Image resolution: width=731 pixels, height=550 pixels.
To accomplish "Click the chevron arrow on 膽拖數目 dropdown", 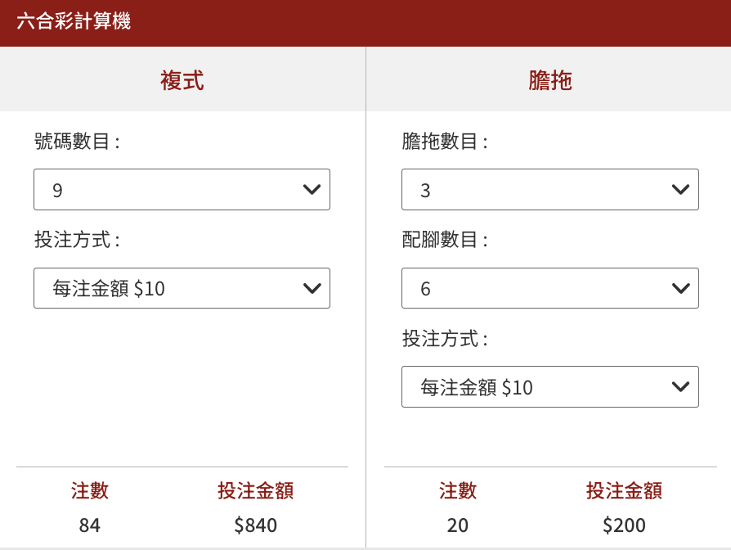I will 679,190.
